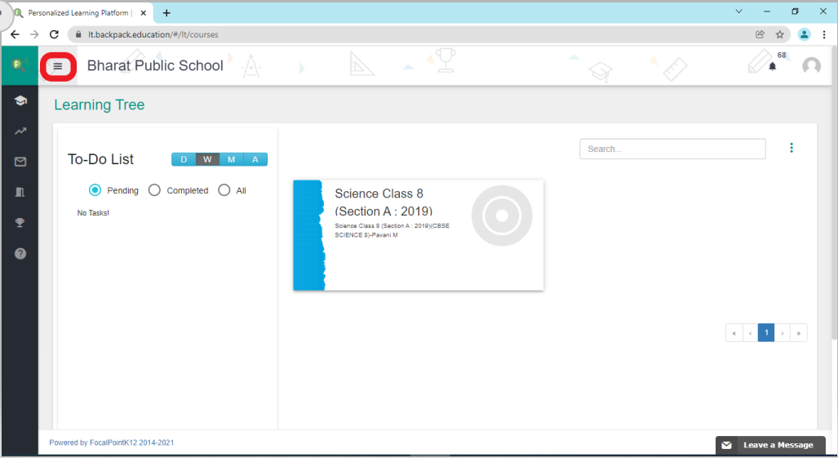
Task: Click the help question mark icon
Action: [x=20, y=253]
